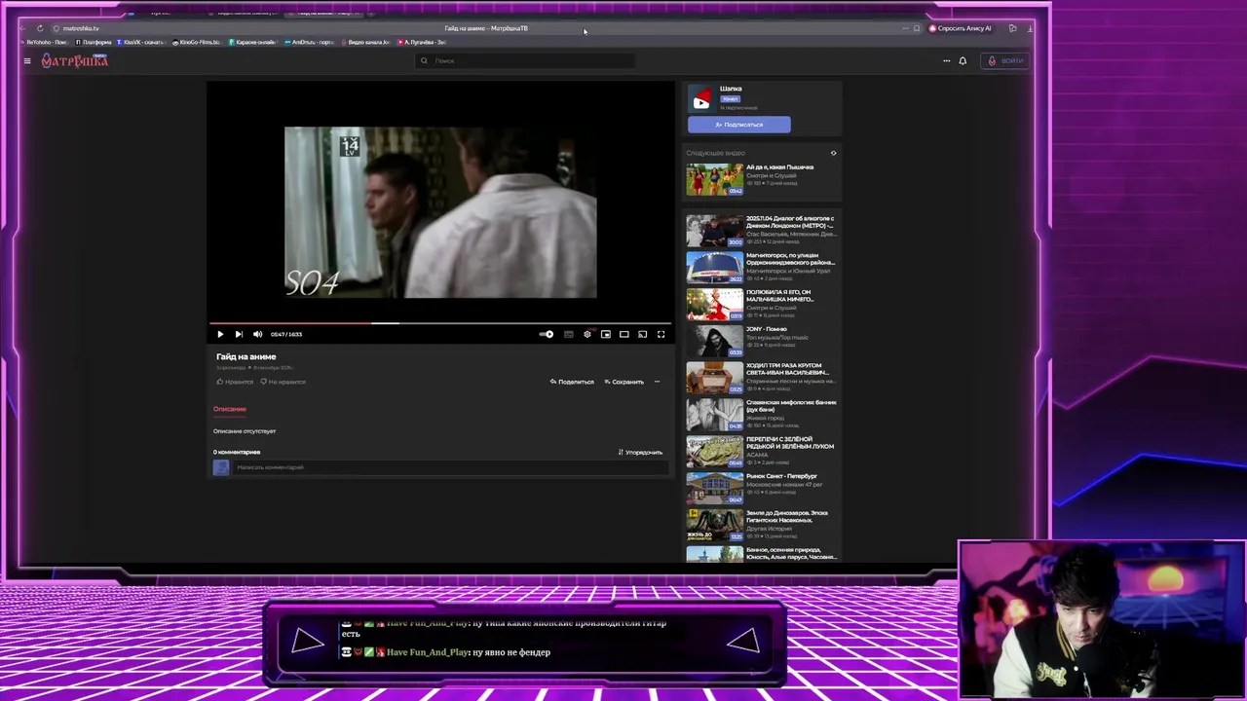Screen dimensions: 1247x701
Task: Click the browser back arrow
Action: coord(22,28)
